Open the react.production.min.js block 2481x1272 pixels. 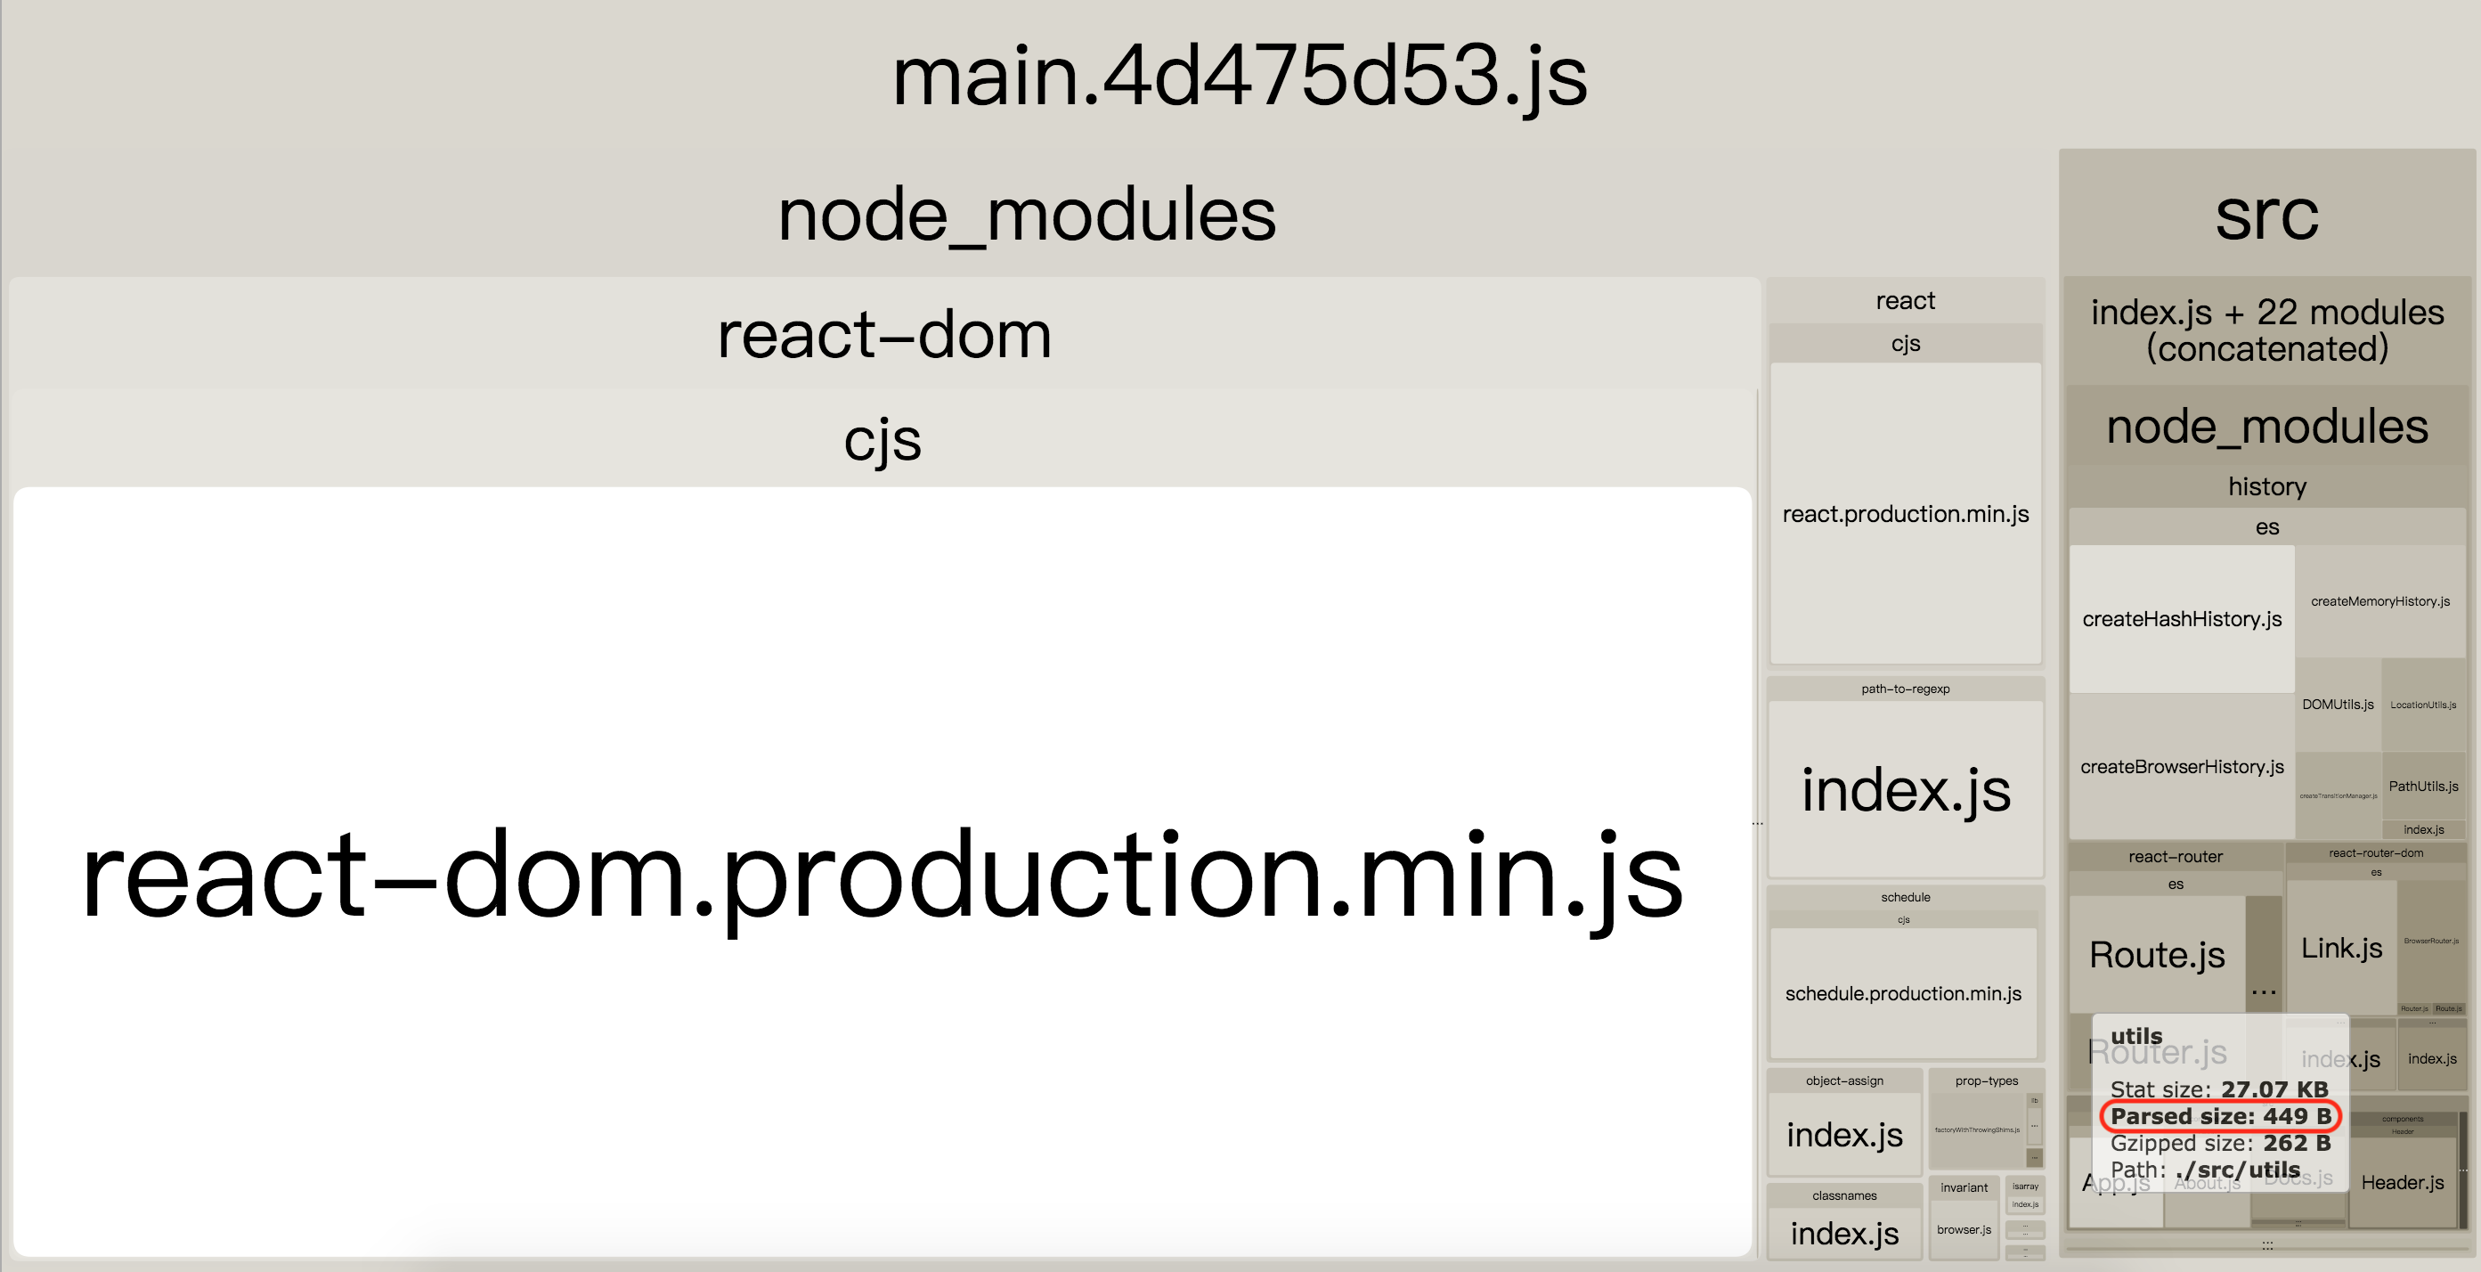(x=1905, y=514)
